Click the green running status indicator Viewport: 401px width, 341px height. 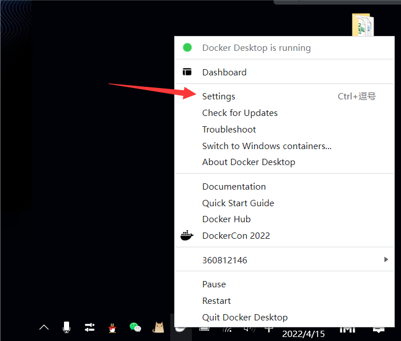click(x=187, y=47)
